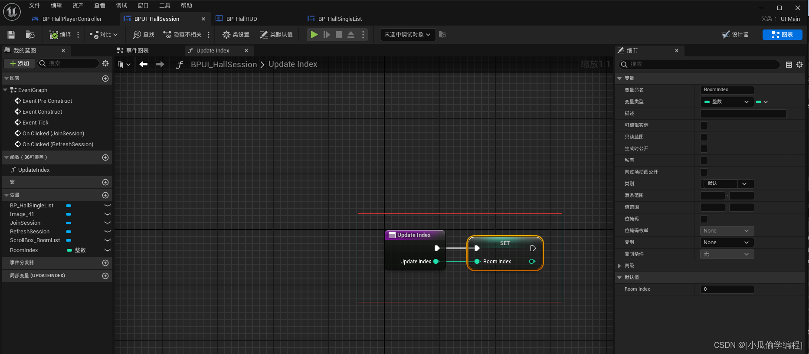Image resolution: width=809 pixels, height=354 pixels.
Task: Click Details panel search field
Action: click(x=698, y=64)
